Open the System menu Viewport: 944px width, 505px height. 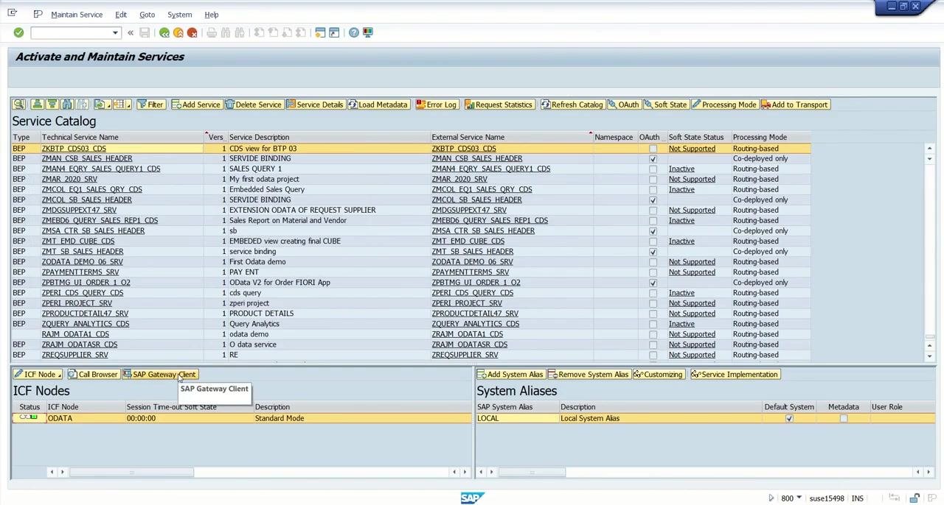pyautogui.click(x=179, y=15)
